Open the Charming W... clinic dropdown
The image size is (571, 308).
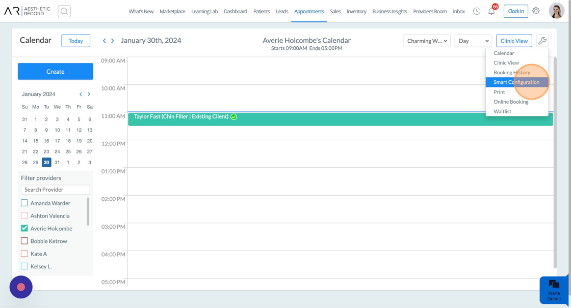[427, 41]
